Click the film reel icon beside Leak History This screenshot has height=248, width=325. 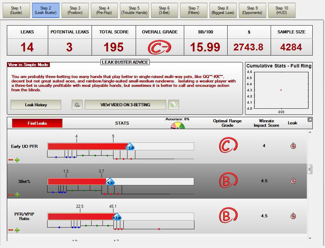77,105
